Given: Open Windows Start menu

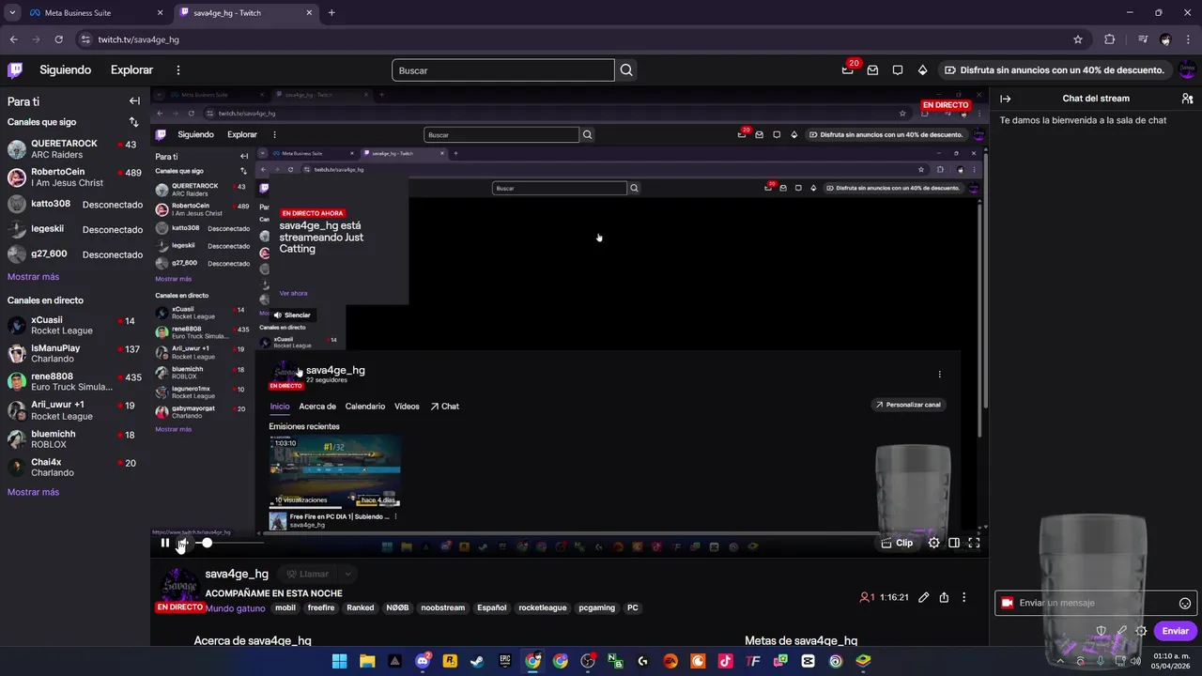Looking at the screenshot, I should point(339,661).
